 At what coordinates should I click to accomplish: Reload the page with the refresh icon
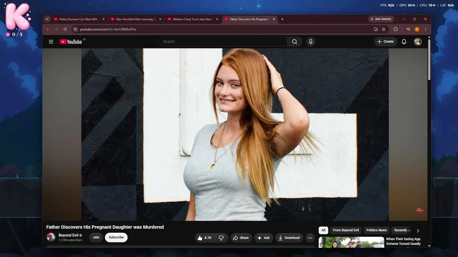click(x=65, y=29)
